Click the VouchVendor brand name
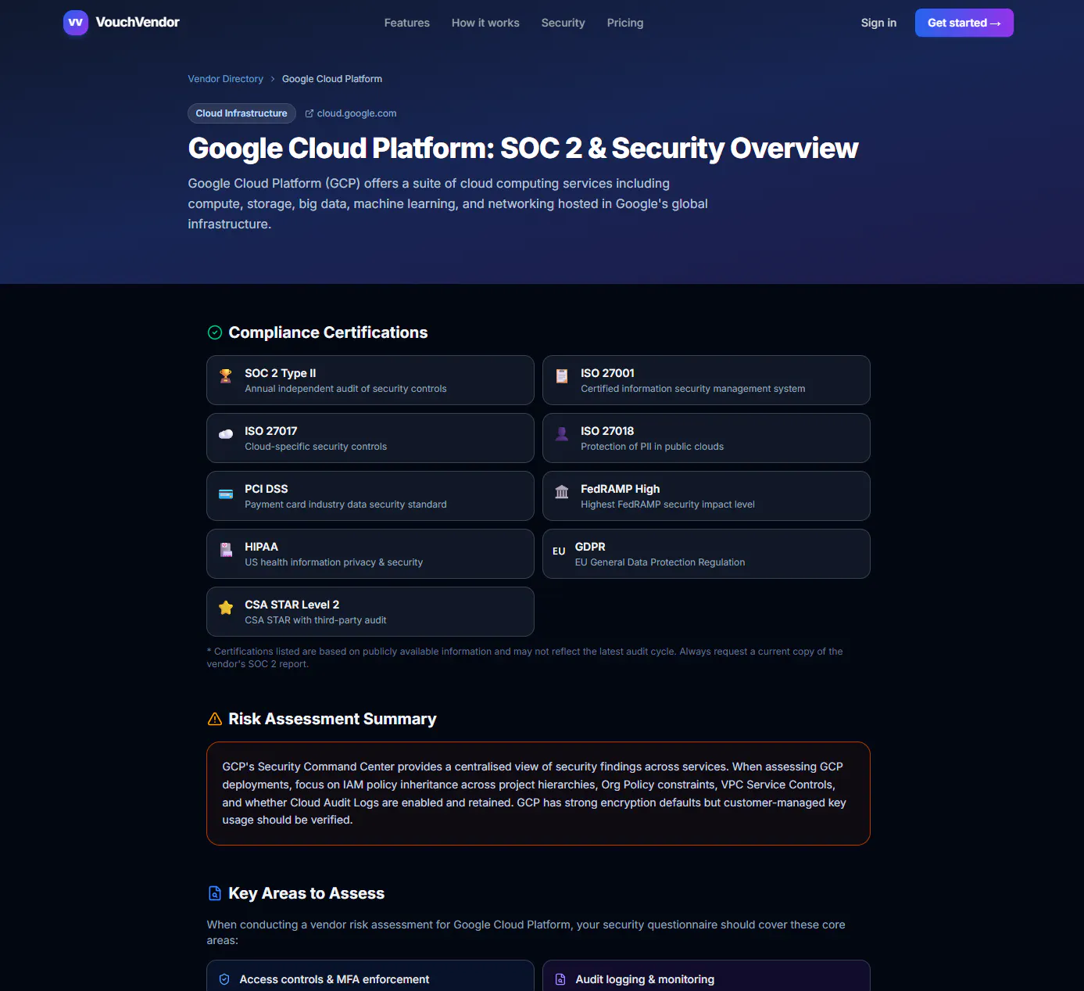The image size is (1084, 991). click(x=138, y=22)
